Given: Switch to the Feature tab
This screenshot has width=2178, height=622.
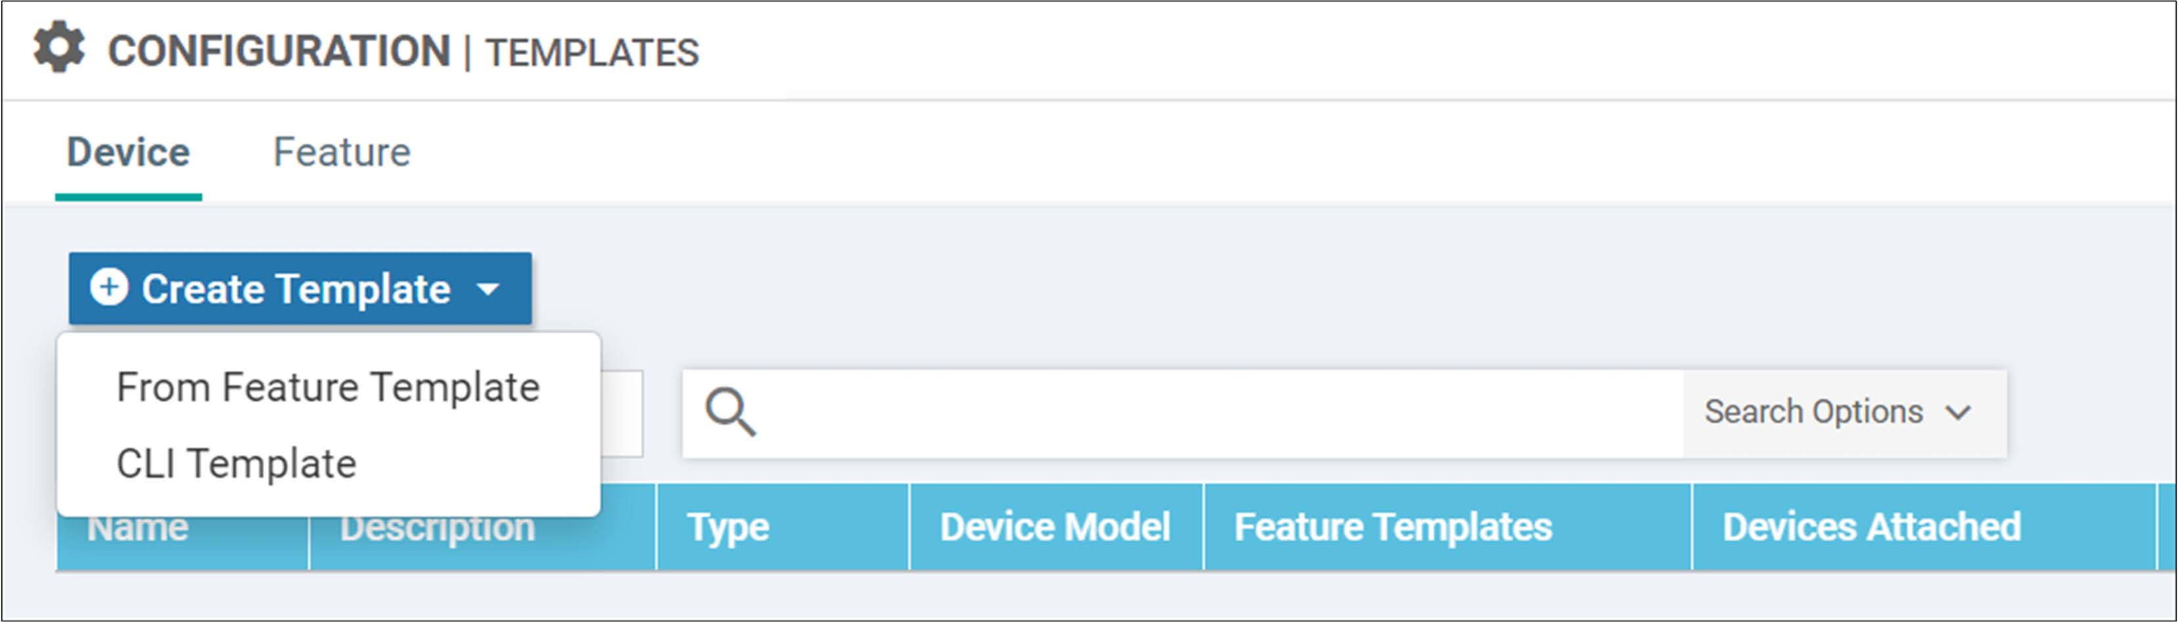Looking at the screenshot, I should [x=341, y=153].
